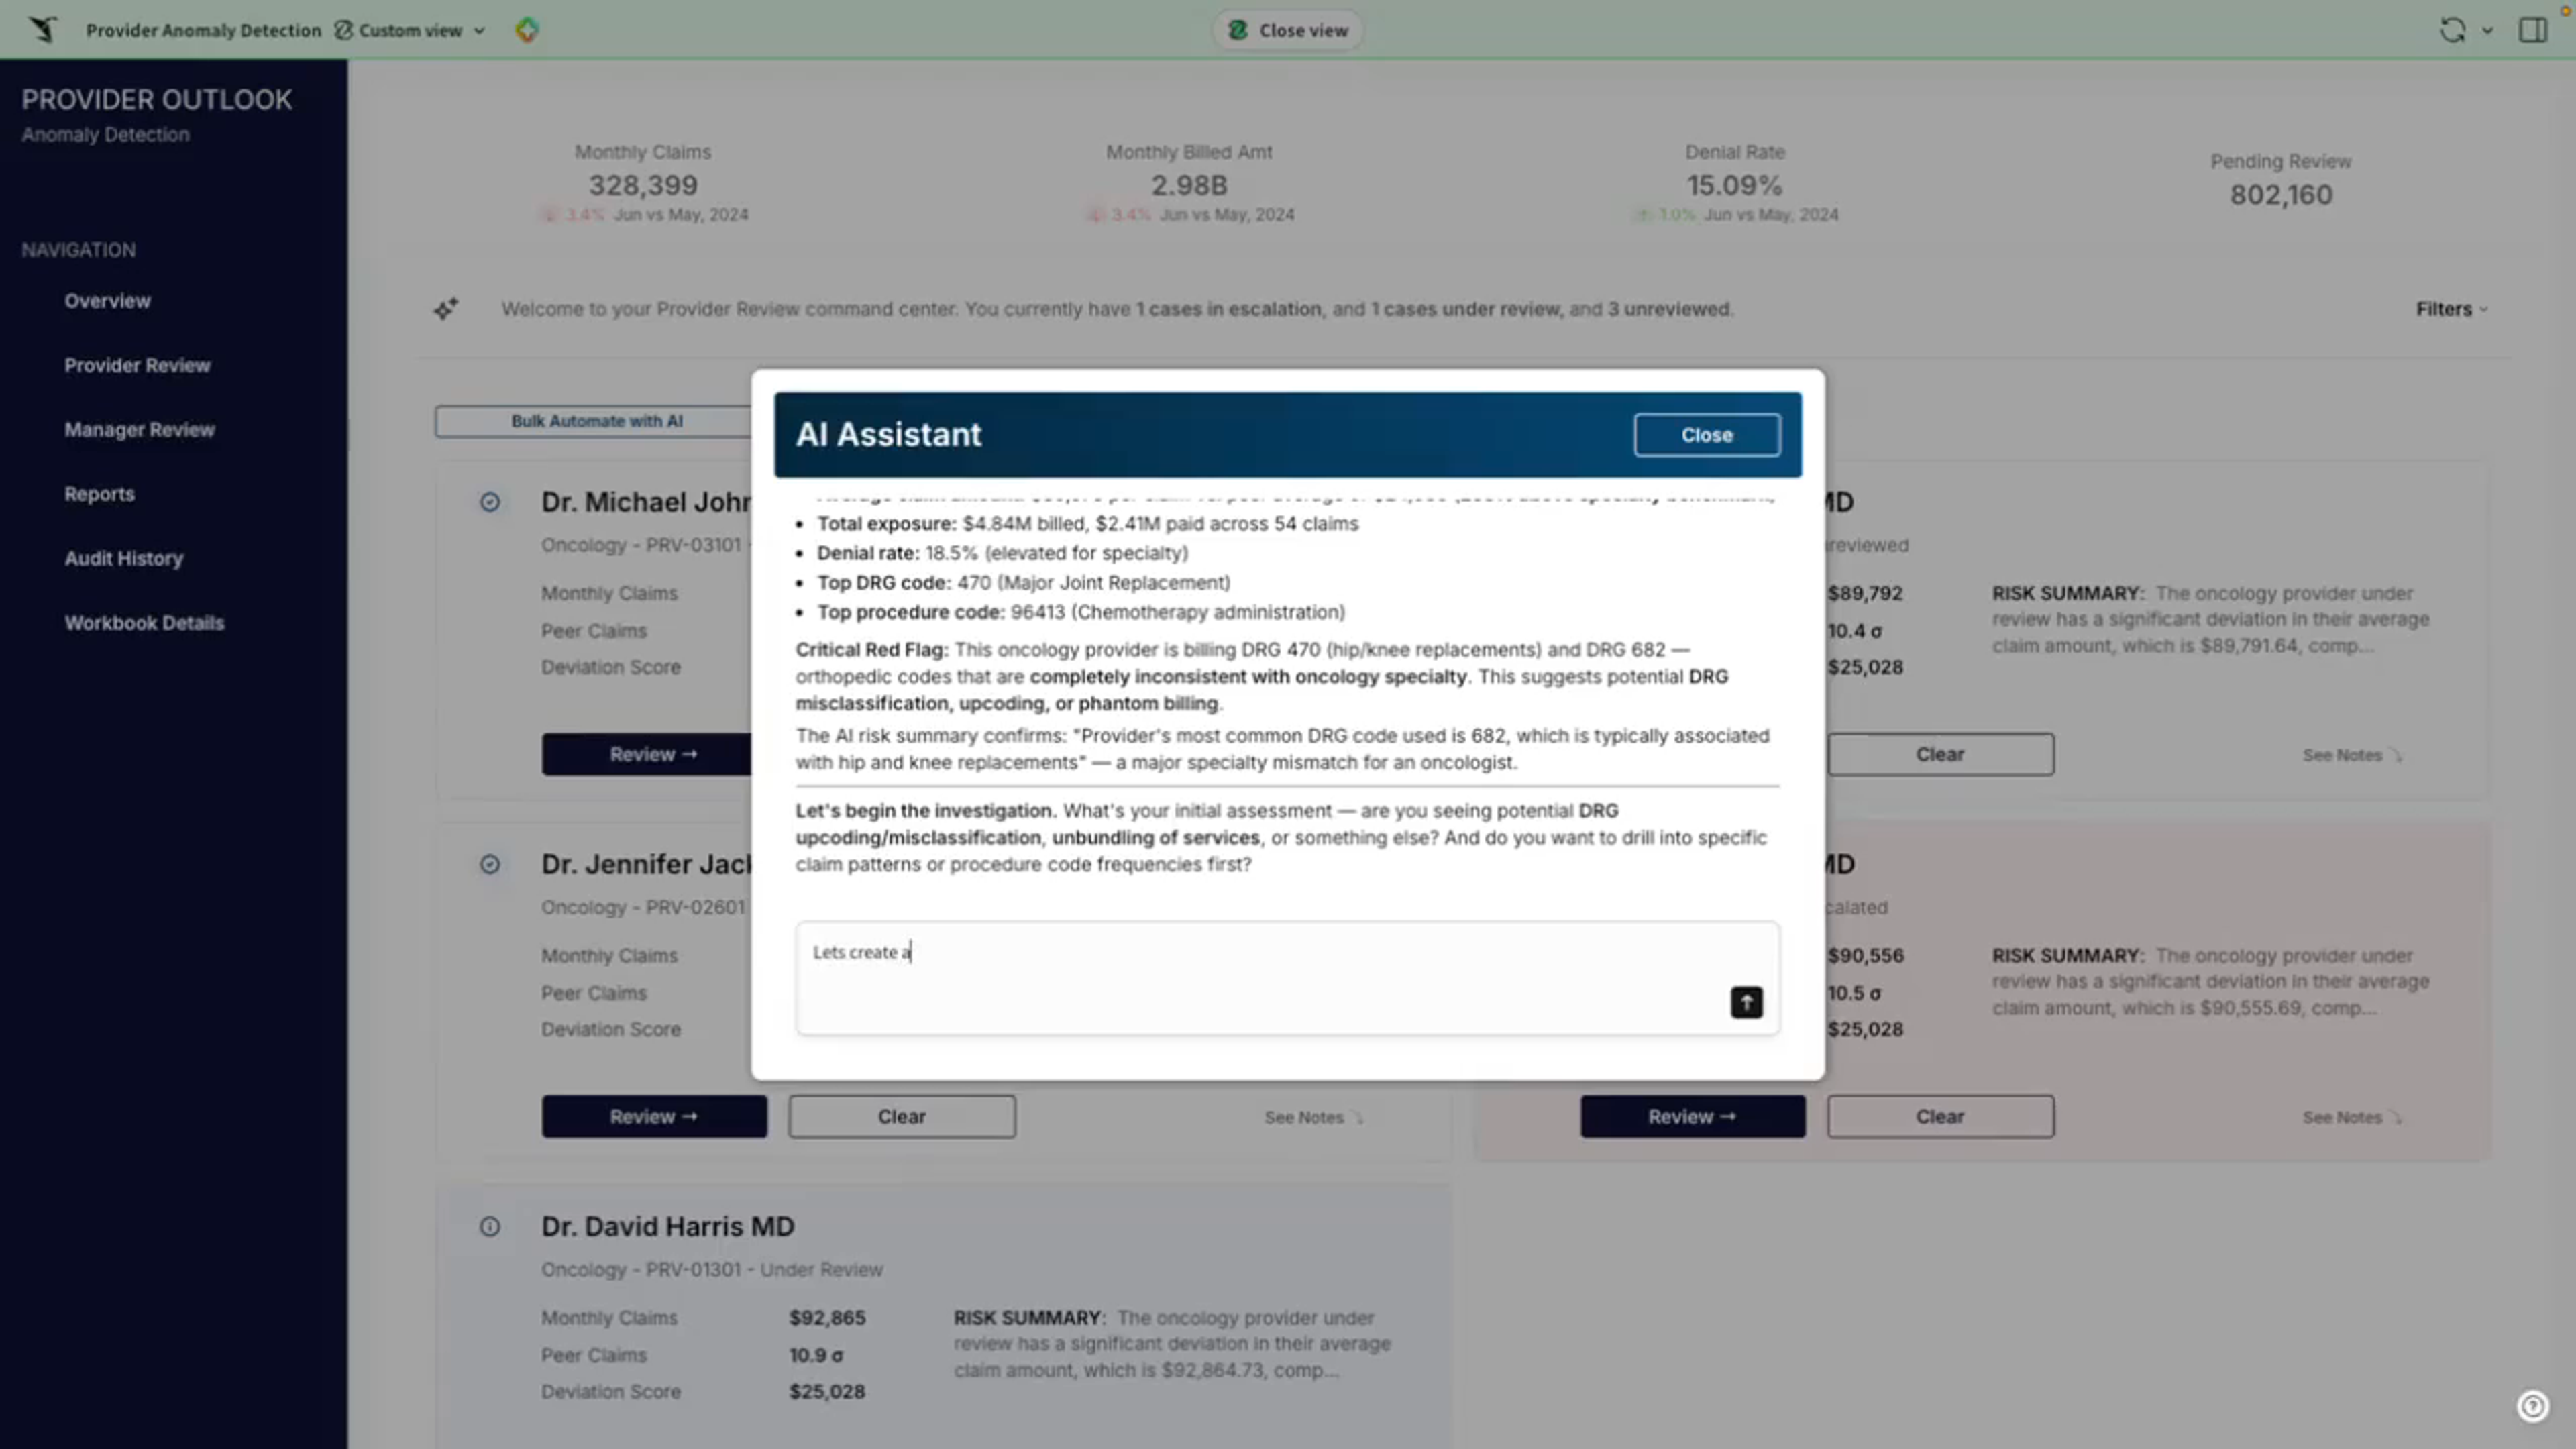Click status icon next to Dr. Jennifer Jackson
Image resolution: width=2576 pixels, height=1449 pixels.
pyautogui.click(x=490, y=864)
